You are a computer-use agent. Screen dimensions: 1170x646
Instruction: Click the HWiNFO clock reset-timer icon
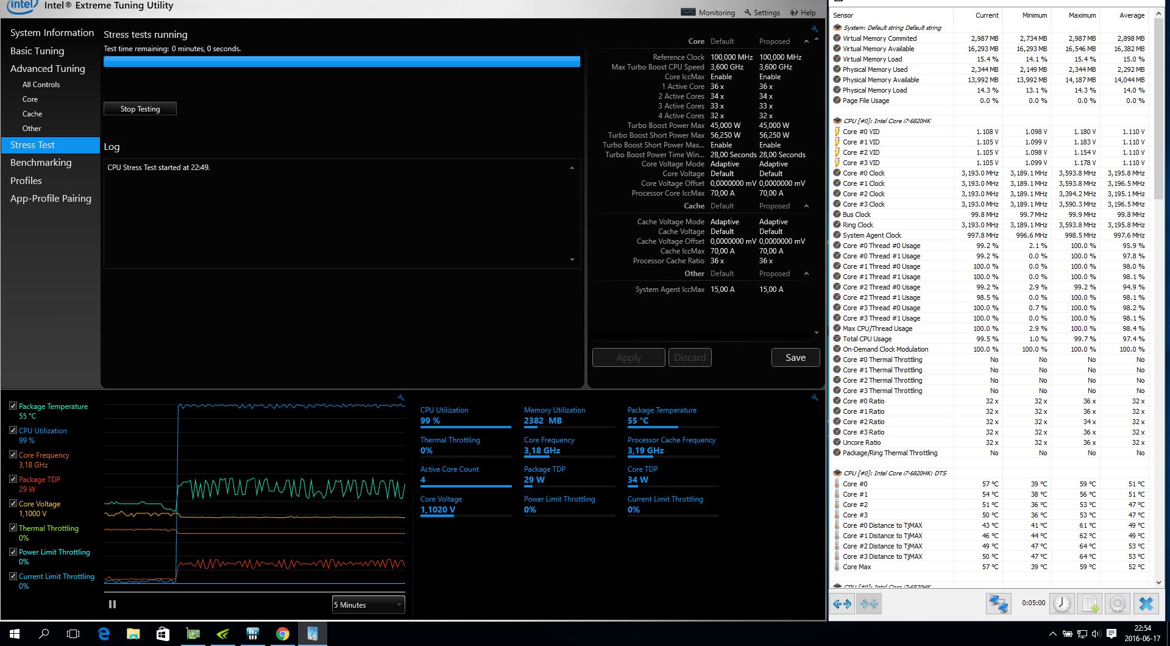tap(1062, 604)
